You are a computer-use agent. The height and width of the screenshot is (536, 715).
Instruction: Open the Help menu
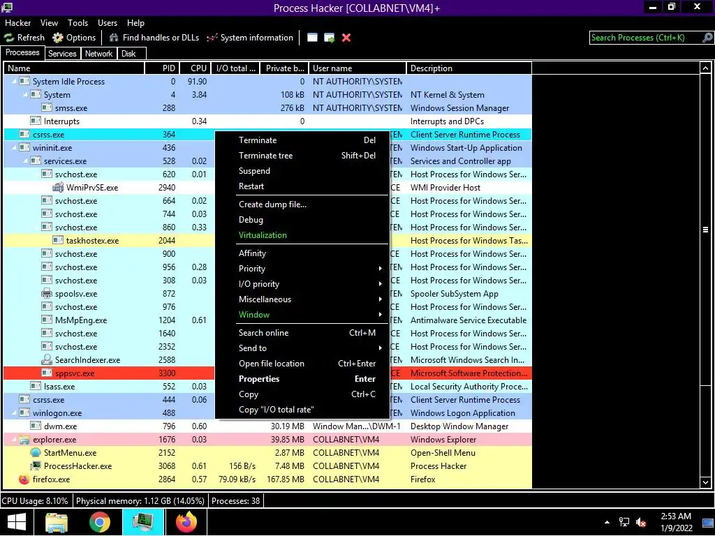click(x=135, y=23)
